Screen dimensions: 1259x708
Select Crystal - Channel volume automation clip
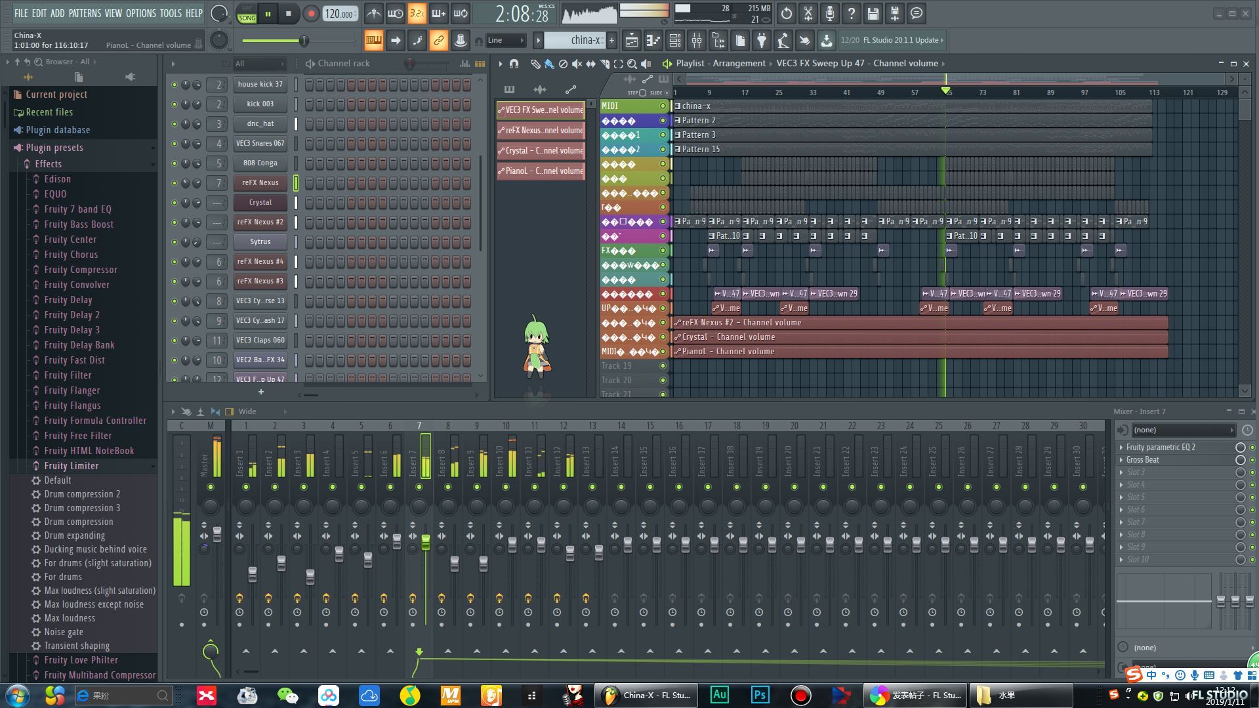pyautogui.click(x=920, y=337)
